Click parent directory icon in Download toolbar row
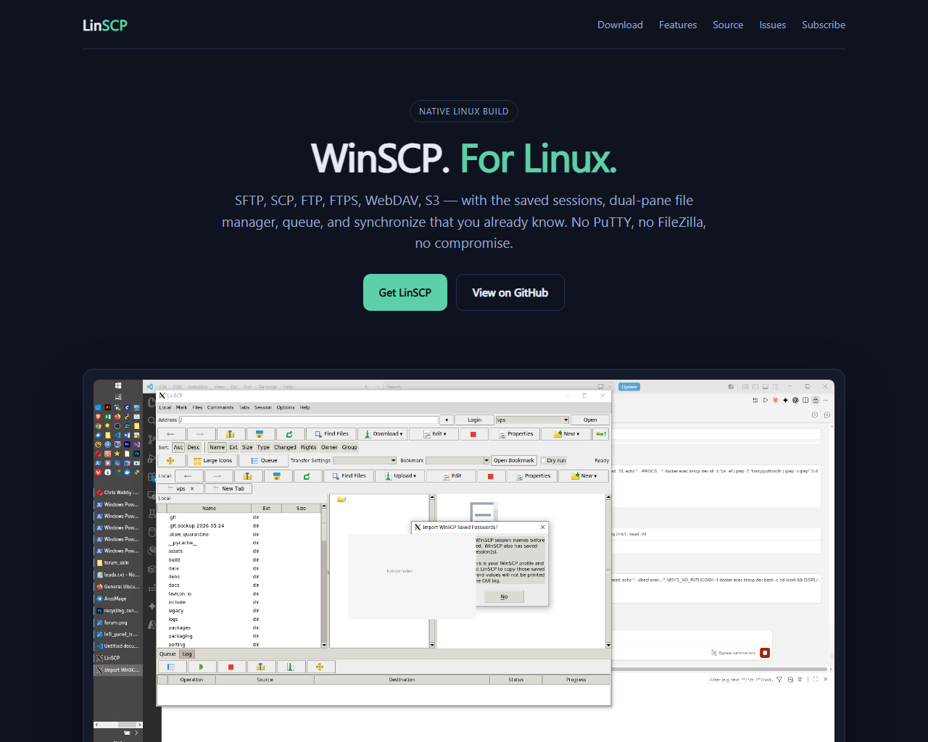Image resolution: width=928 pixels, height=742 pixels. point(230,434)
